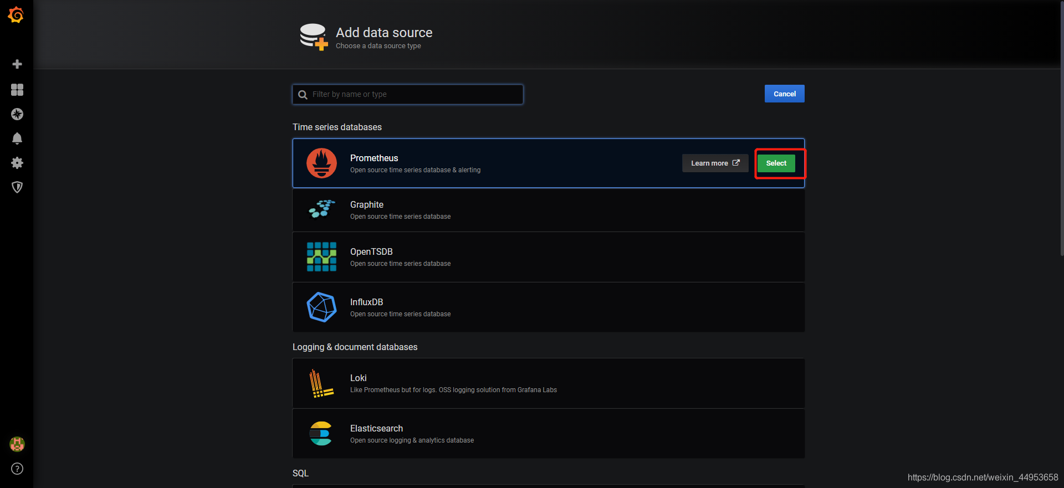Click Elasticsearch logging & analytics description

[x=412, y=440]
